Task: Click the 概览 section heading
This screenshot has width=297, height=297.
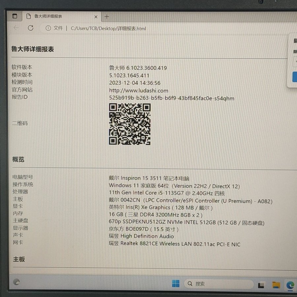Action: coord(18,159)
